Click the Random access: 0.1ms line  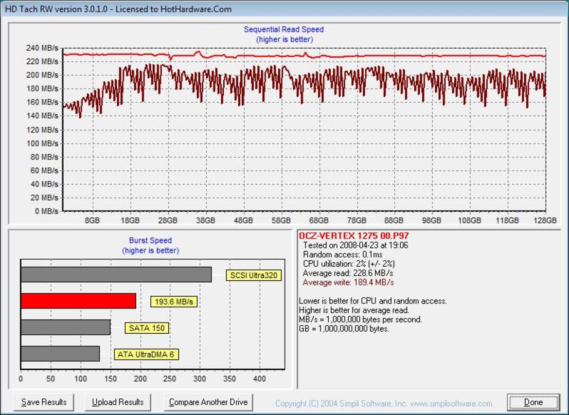pos(342,254)
